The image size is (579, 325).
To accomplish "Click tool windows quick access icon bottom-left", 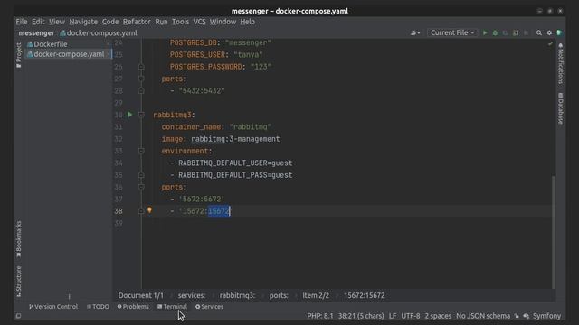I will [18, 316].
